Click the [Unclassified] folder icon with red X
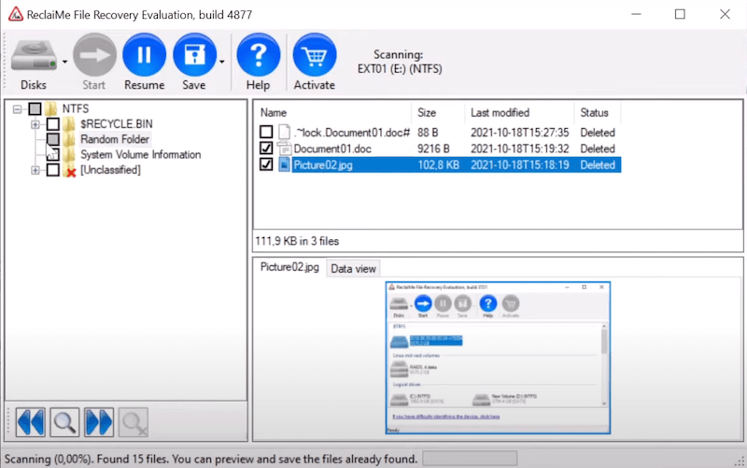Image resolution: width=747 pixels, height=468 pixels. [69, 170]
